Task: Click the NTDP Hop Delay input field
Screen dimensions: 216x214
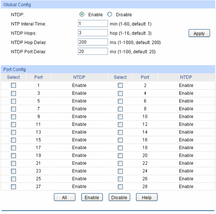Action: click(x=93, y=42)
